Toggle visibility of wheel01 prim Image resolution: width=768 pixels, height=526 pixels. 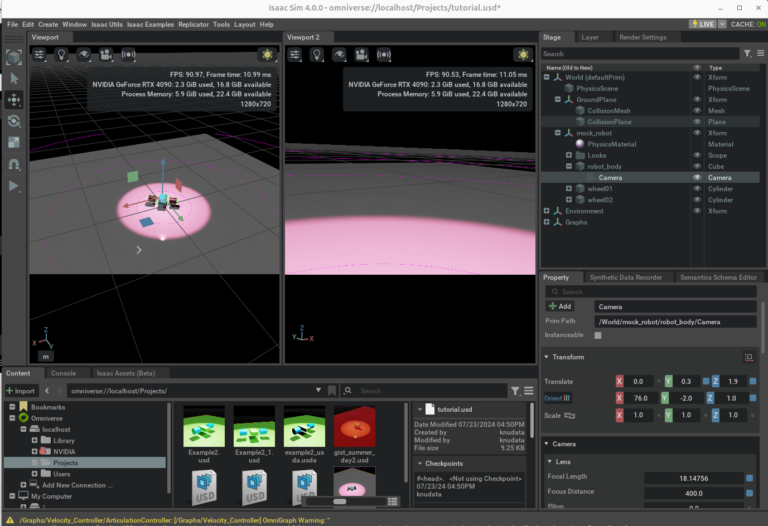coord(697,189)
